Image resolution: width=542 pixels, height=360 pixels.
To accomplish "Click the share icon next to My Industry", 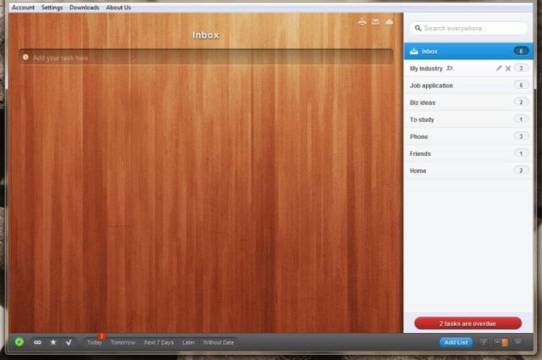I will pyautogui.click(x=451, y=69).
